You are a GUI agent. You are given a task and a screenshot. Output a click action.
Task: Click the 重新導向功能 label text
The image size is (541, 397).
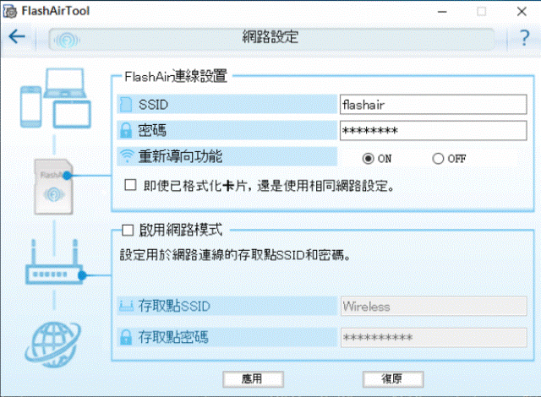tap(180, 156)
